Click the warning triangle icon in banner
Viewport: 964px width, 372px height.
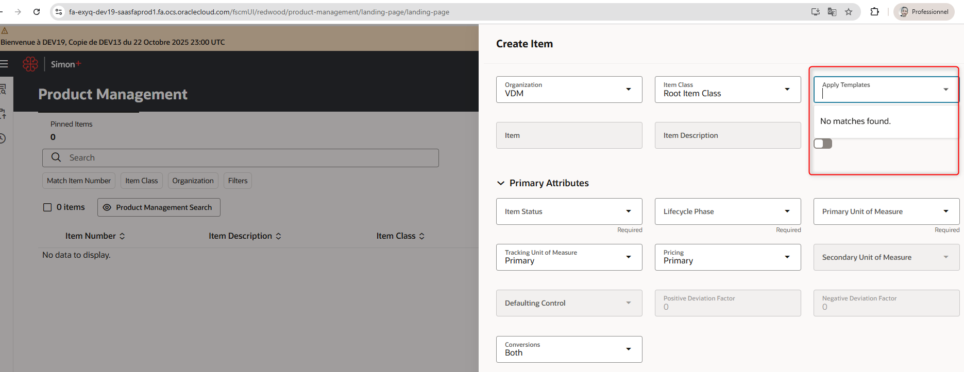(x=5, y=31)
